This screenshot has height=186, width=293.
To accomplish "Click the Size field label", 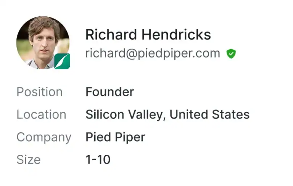I will 29,160.
